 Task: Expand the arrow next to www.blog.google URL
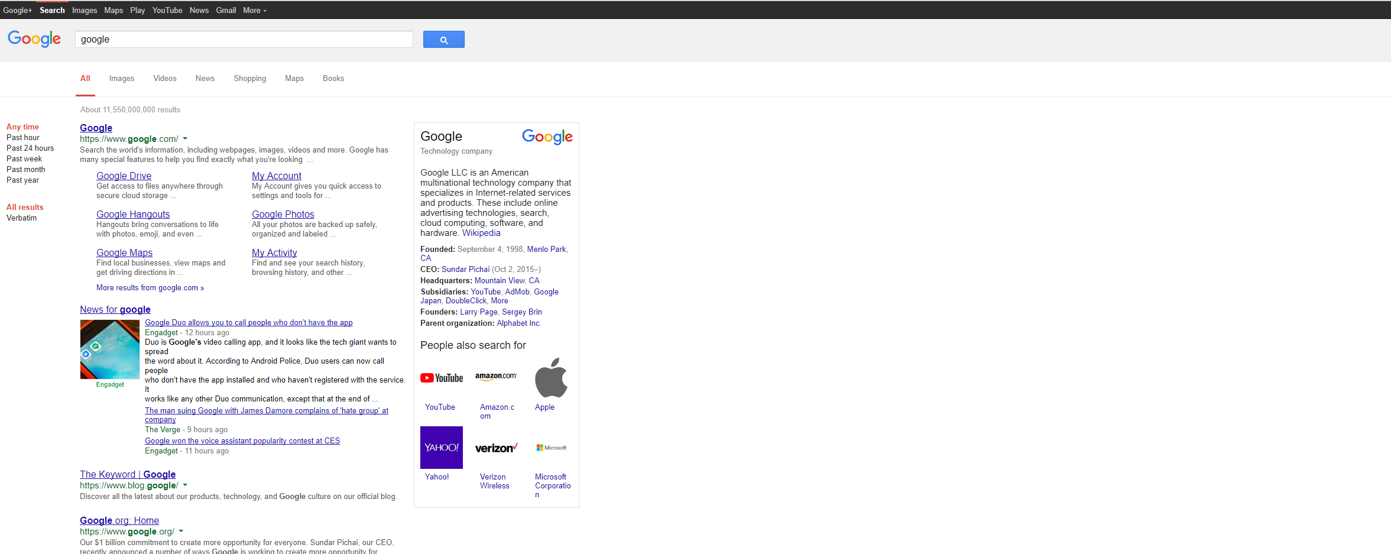184,485
